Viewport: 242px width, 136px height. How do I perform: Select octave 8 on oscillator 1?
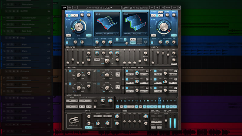(72, 15)
